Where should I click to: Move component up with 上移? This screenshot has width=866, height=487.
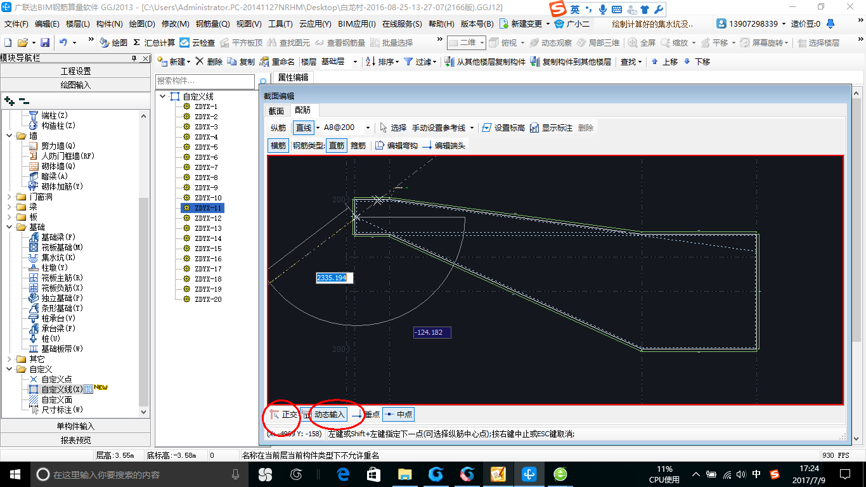(x=664, y=62)
